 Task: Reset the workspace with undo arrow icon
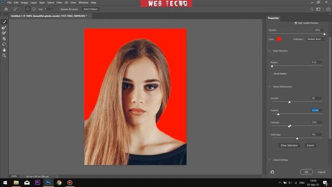click(x=272, y=172)
